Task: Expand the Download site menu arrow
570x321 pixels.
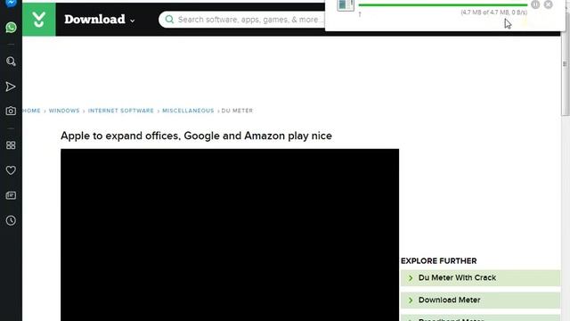Action: point(133,21)
